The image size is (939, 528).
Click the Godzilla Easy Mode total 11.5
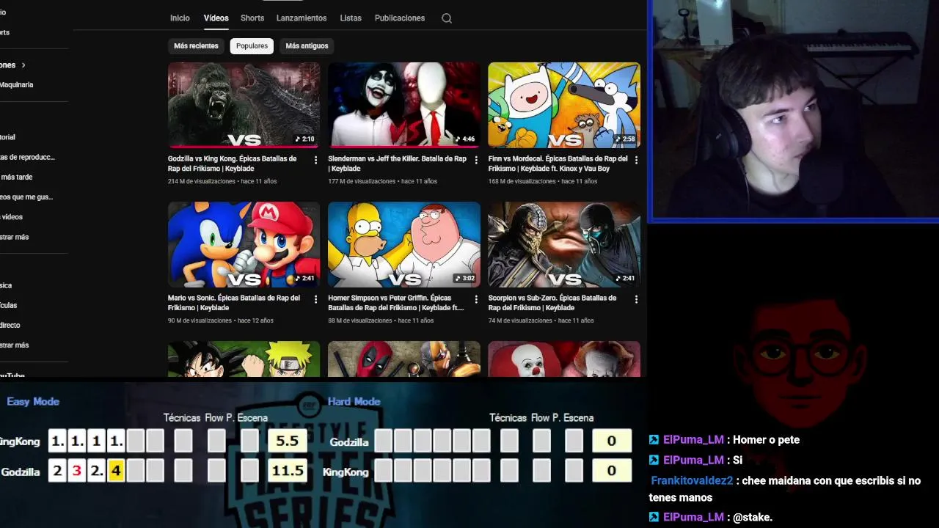click(287, 471)
